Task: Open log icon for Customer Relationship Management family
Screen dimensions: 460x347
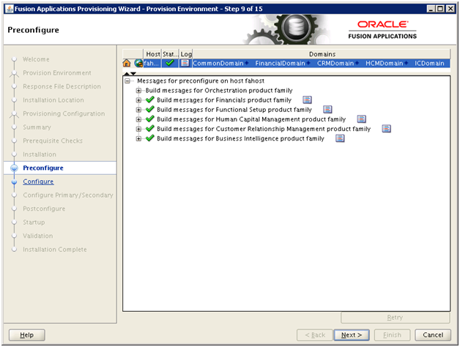Action: click(386, 129)
